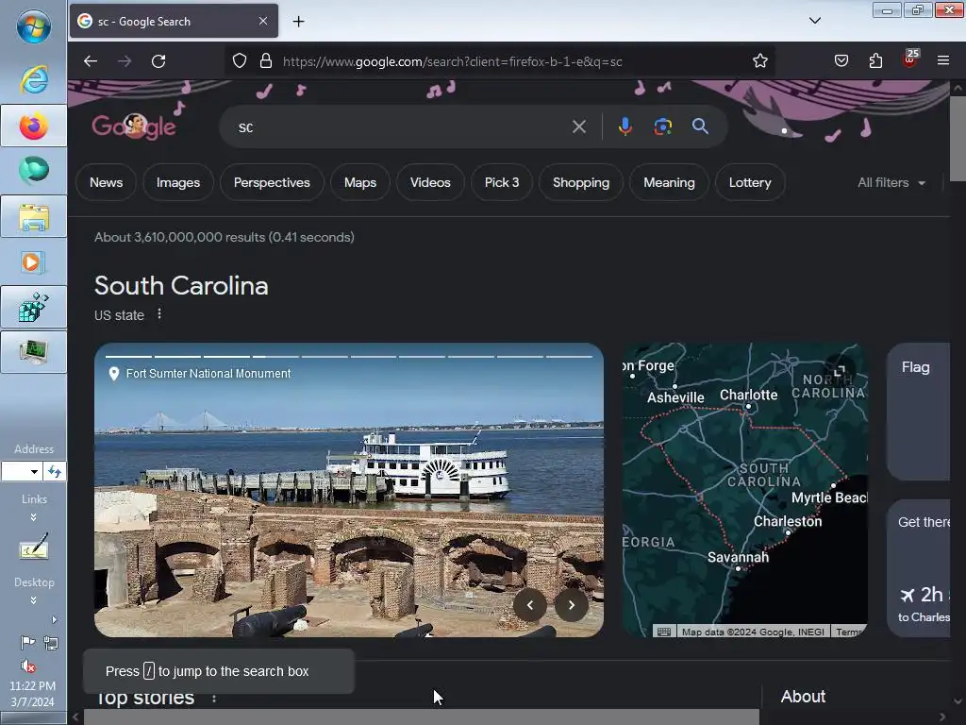Click the Fort Sumter National Monument label
This screenshot has width=966, height=725.
[x=208, y=374]
